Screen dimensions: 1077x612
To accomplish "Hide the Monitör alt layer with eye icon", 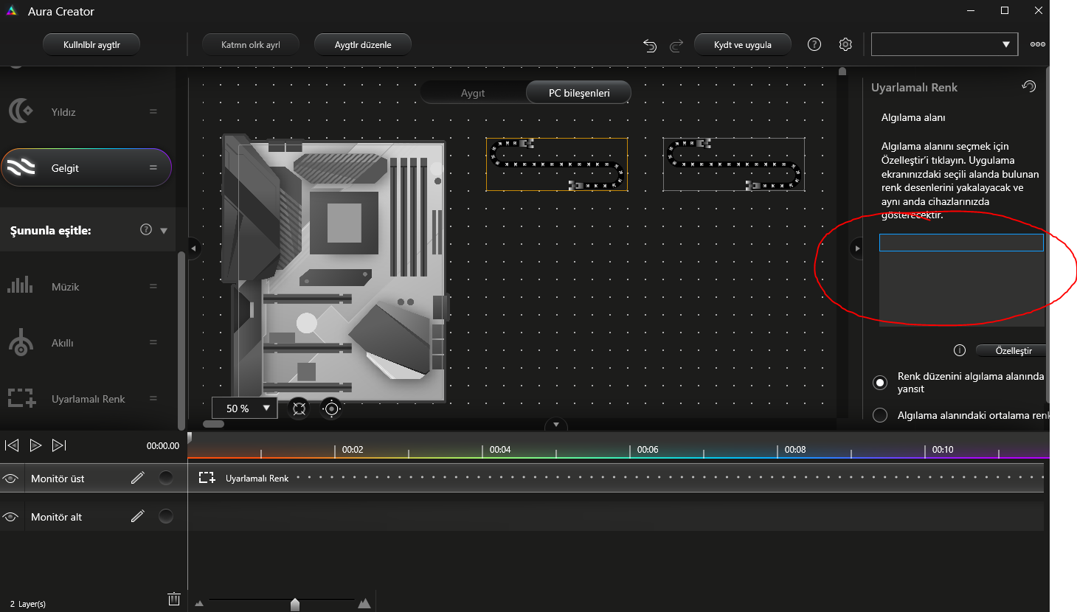I will (10, 517).
